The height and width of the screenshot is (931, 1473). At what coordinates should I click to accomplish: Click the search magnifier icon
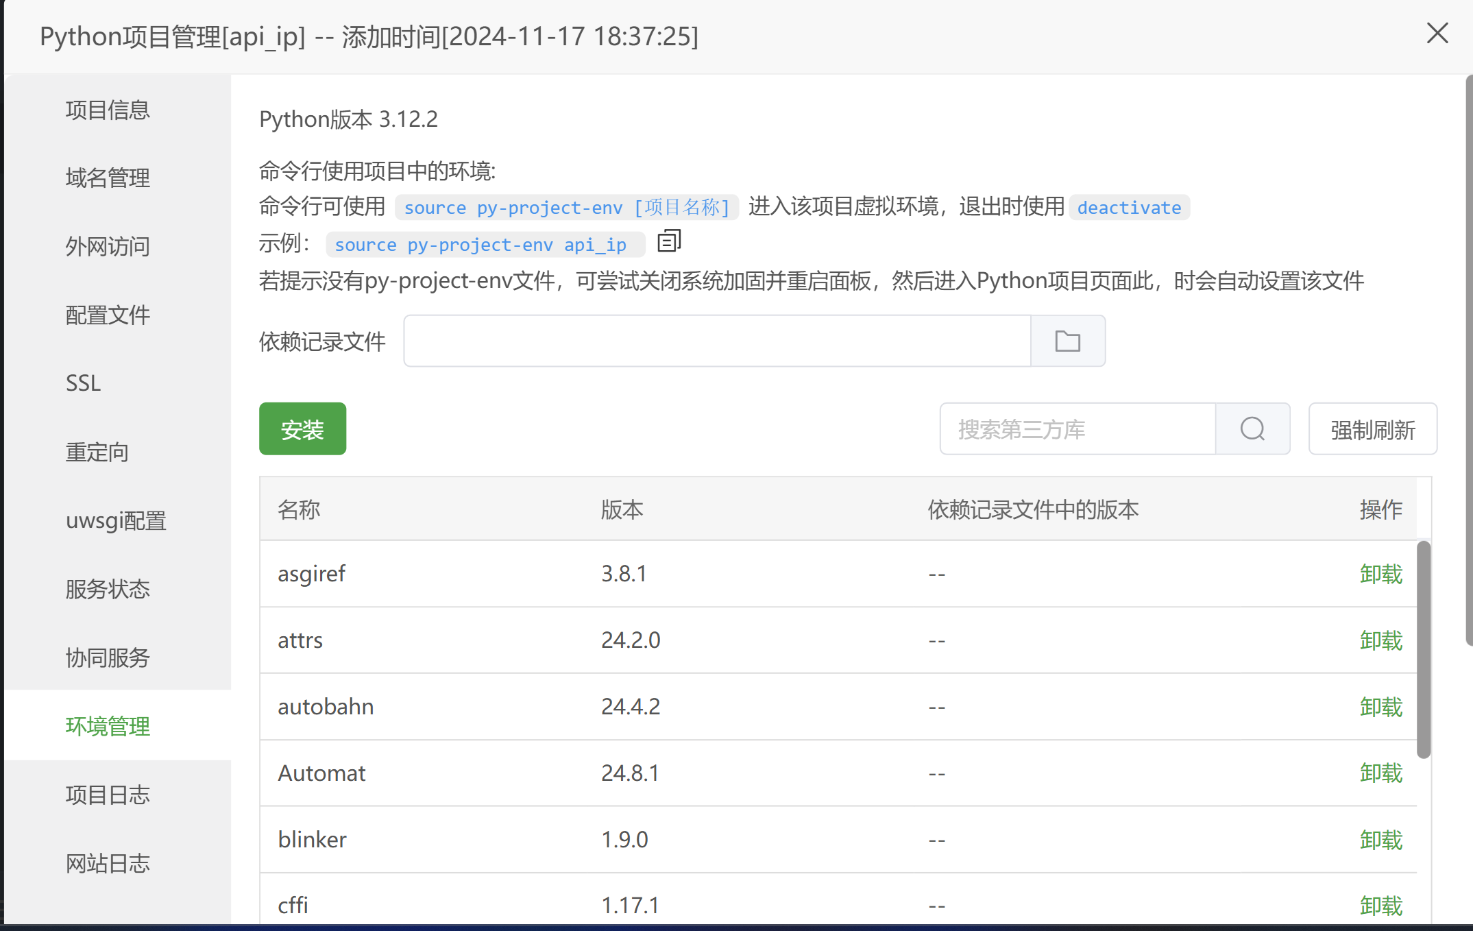tap(1252, 429)
